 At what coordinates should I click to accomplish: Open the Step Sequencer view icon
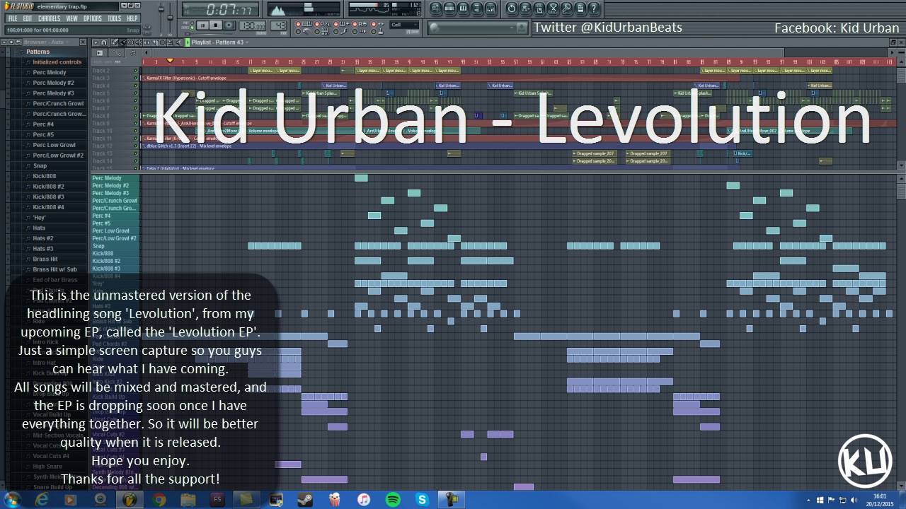tap(449, 8)
